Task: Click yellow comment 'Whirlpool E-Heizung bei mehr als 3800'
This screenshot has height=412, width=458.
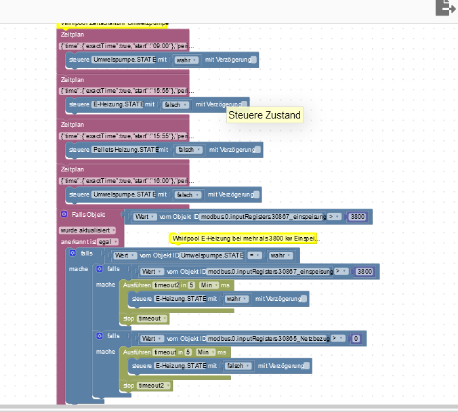Action: [243, 239]
